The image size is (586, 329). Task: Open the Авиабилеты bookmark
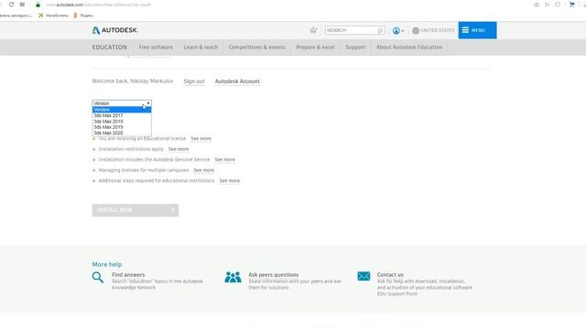(x=53, y=16)
